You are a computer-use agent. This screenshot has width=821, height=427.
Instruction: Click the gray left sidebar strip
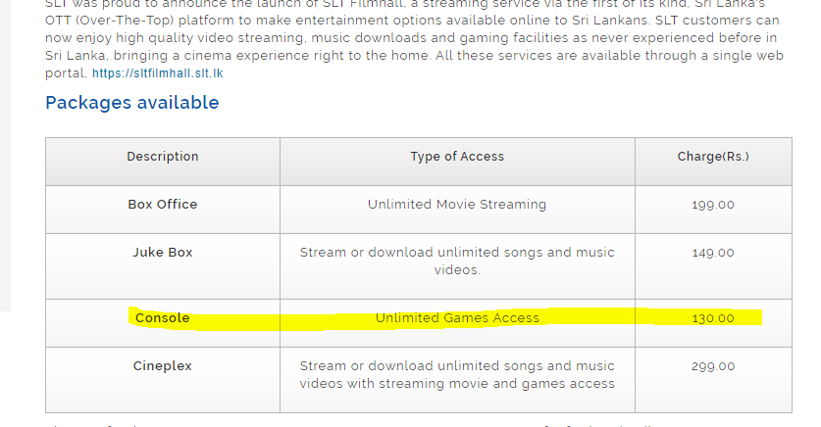5,155
